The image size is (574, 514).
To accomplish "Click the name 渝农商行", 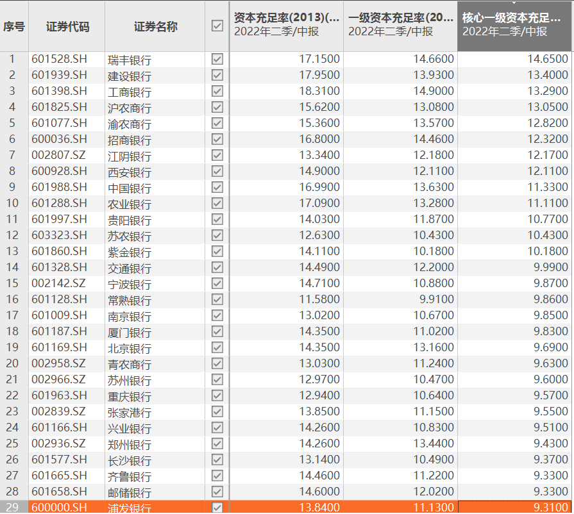I will coord(129,124).
